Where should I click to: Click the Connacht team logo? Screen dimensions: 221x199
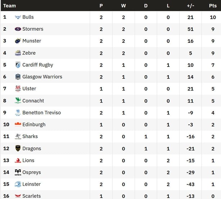(18, 101)
